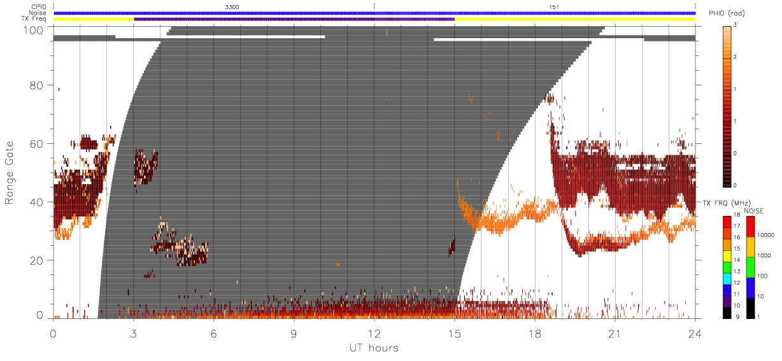
Task: Click the 60 tick on Range Gate axis
Action: tap(38, 143)
